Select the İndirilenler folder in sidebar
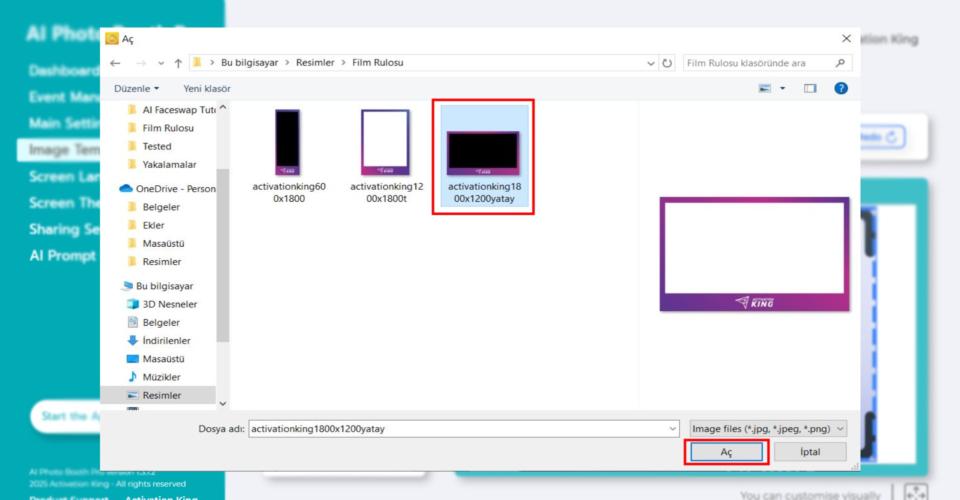The width and height of the screenshot is (960, 500). click(x=166, y=341)
